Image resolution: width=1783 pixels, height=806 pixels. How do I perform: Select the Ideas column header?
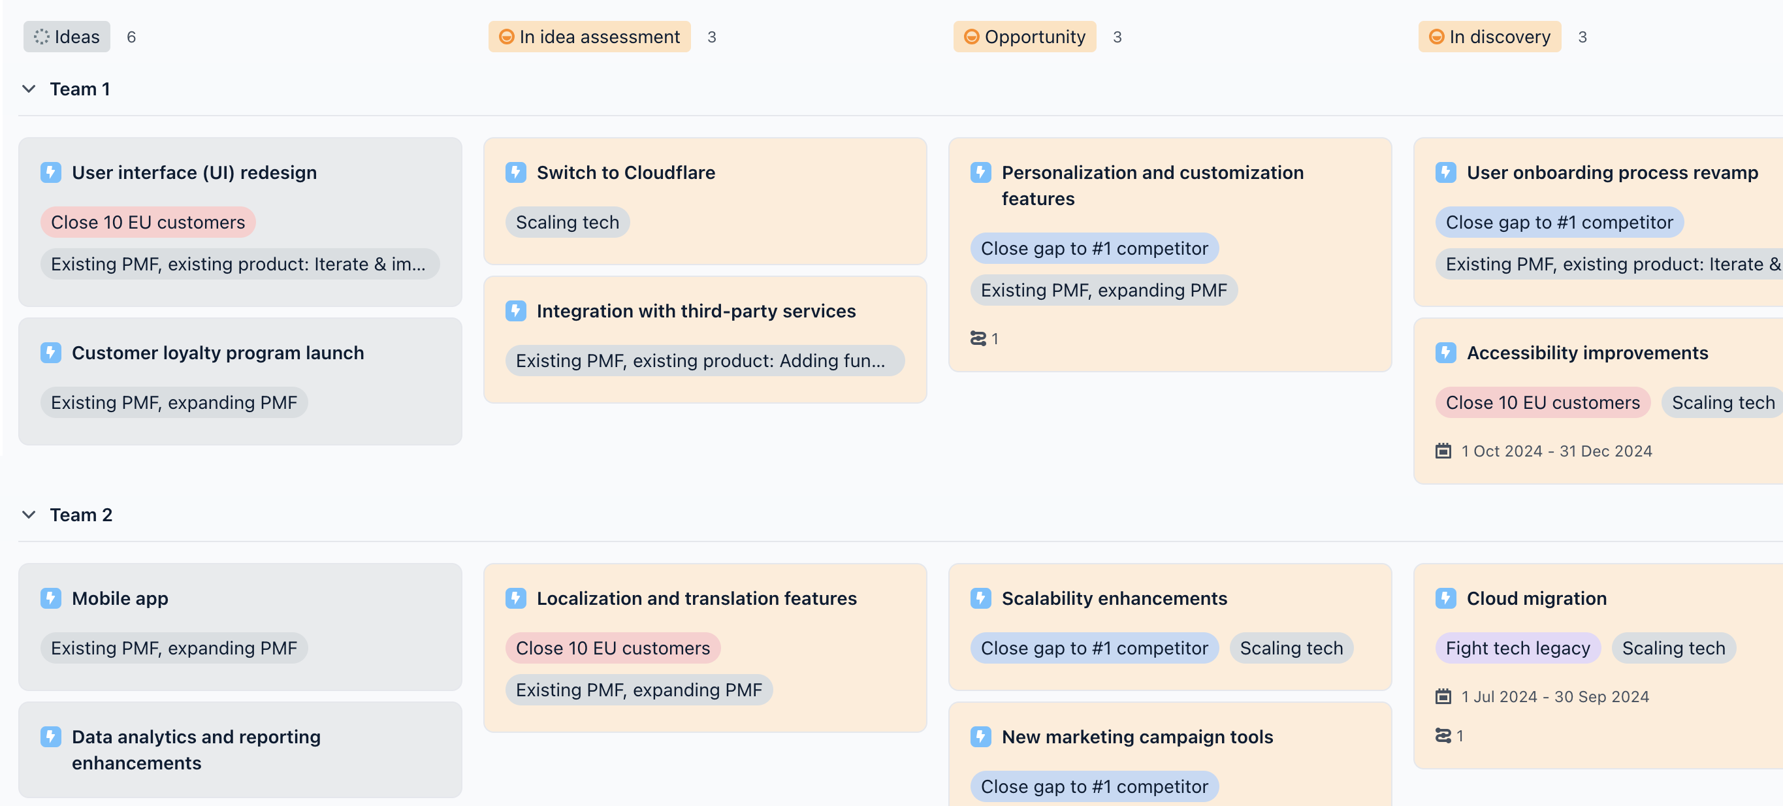tap(67, 37)
